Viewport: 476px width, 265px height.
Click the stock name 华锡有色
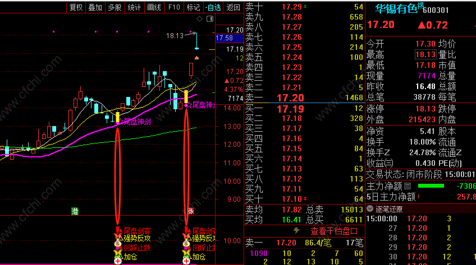(x=396, y=9)
